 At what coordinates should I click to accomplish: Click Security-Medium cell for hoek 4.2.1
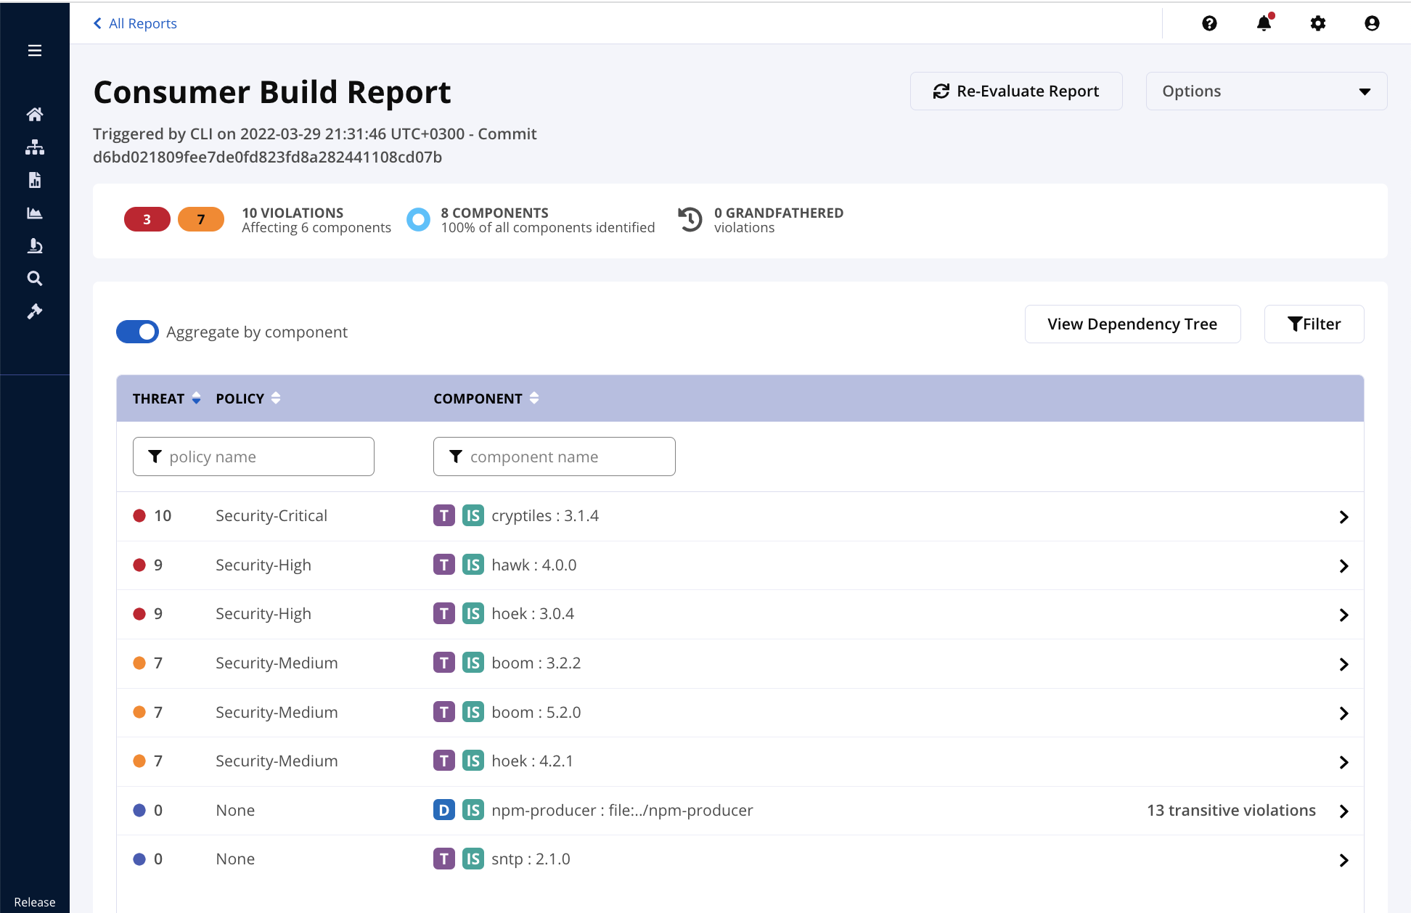coord(277,761)
